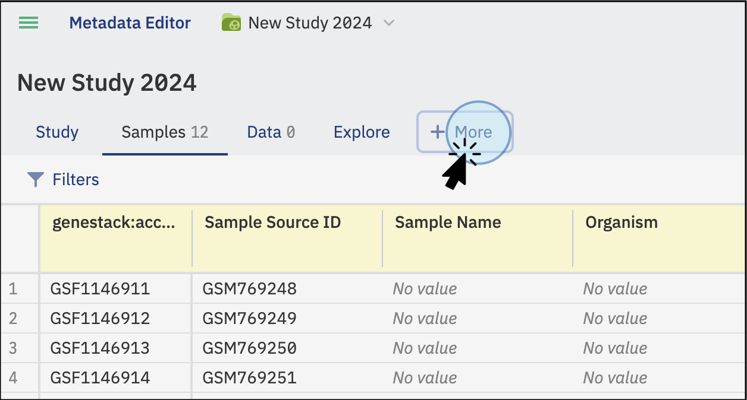Open the Data tab
747x400 pixels.
tap(271, 132)
